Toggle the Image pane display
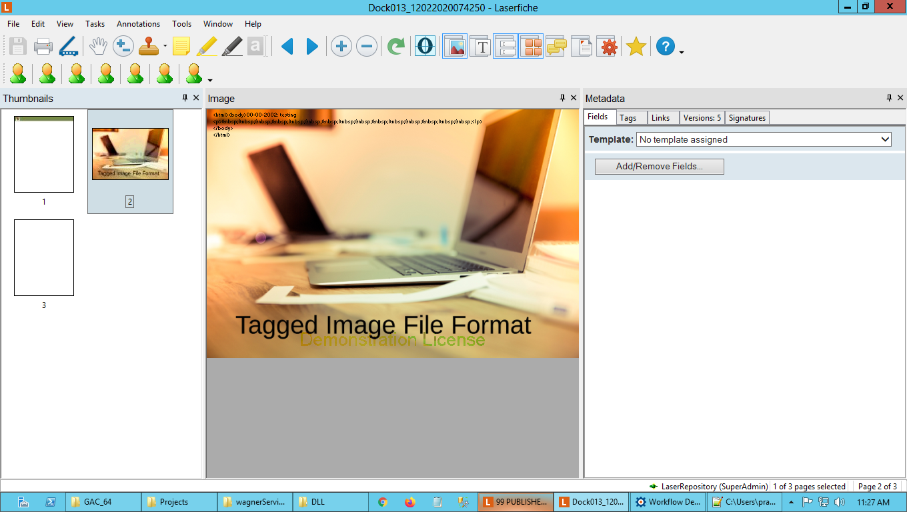Viewport: 907px width, 512px height. click(x=456, y=47)
